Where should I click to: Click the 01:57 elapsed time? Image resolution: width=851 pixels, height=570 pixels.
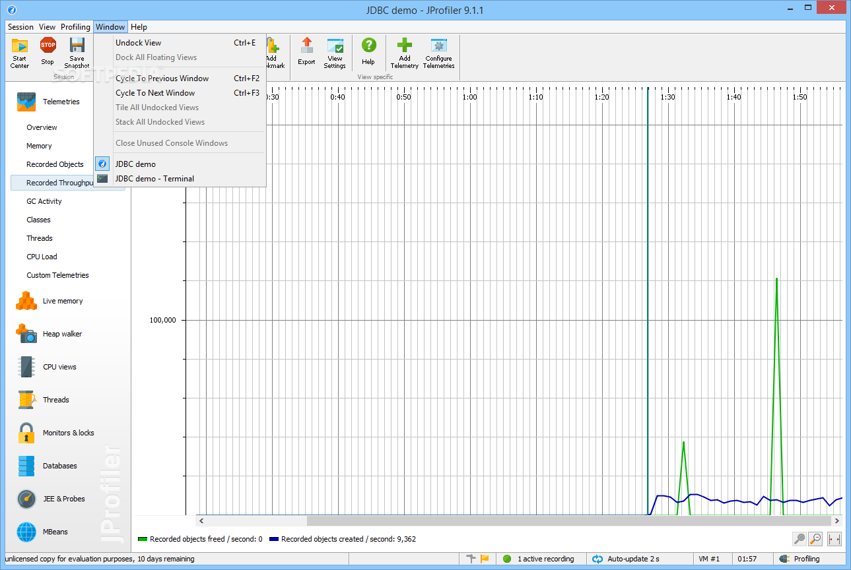click(747, 559)
